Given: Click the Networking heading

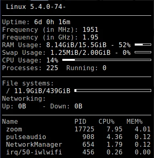Looking at the screenshot, I should tap(24, 99).
